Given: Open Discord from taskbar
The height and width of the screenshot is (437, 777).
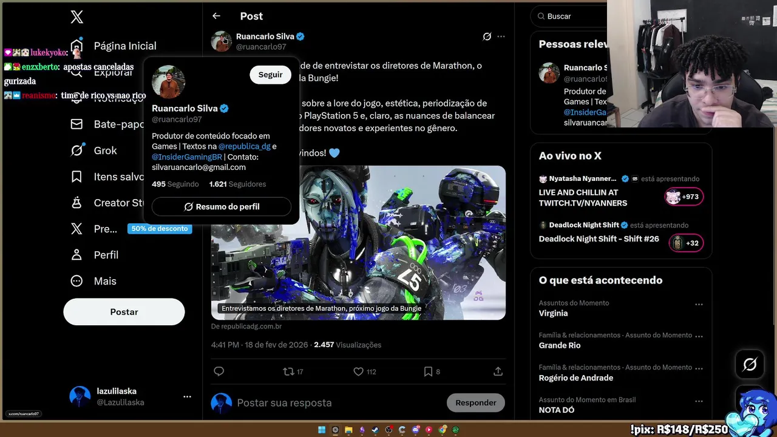Looking at the screenshot, I should coord(416,430).
